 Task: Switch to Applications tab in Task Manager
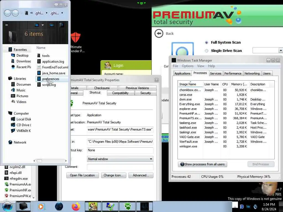[182, 73]
